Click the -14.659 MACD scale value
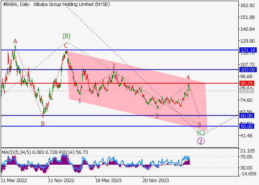Viewport: 259px width, 185px height. [248, 174]
